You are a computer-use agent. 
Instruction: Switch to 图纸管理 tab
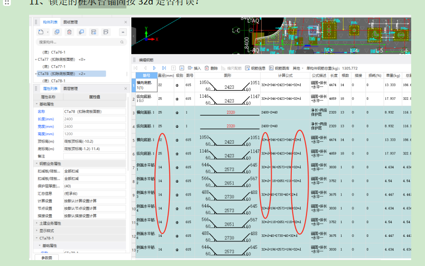click(71, 22)
